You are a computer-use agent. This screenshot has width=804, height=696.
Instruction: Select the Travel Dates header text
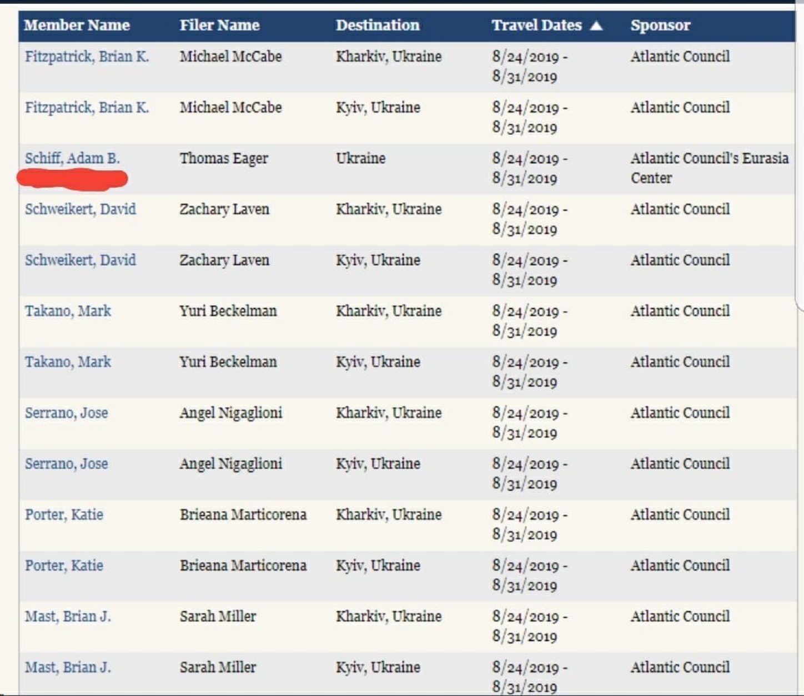pos(536,26)
